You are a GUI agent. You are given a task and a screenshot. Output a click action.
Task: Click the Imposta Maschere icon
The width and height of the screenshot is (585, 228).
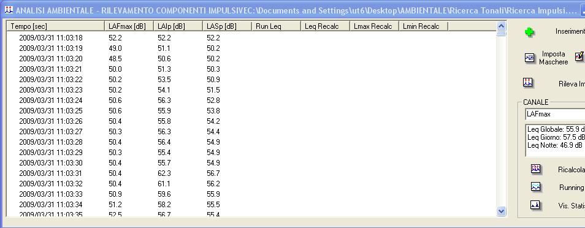tap(530, 58)
